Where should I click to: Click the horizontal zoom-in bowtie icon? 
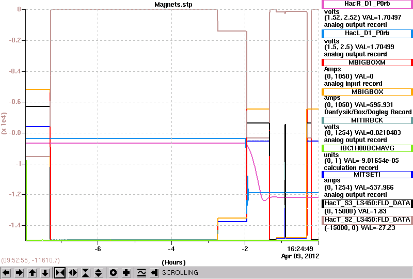tap(60, 273)
